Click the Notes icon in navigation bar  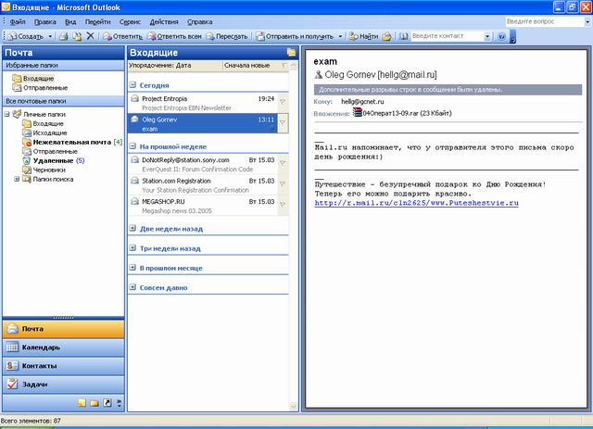[82, 403]
